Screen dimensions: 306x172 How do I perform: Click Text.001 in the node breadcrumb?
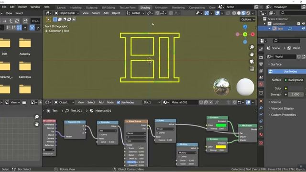(76, 111)
